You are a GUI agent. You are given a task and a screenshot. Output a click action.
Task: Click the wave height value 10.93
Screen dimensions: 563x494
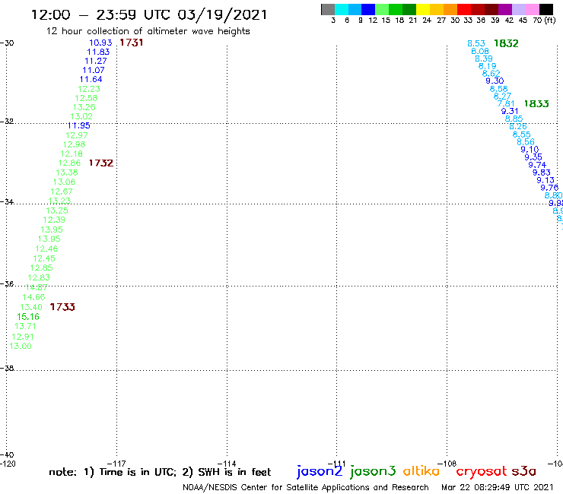click(x=100, y=43)
